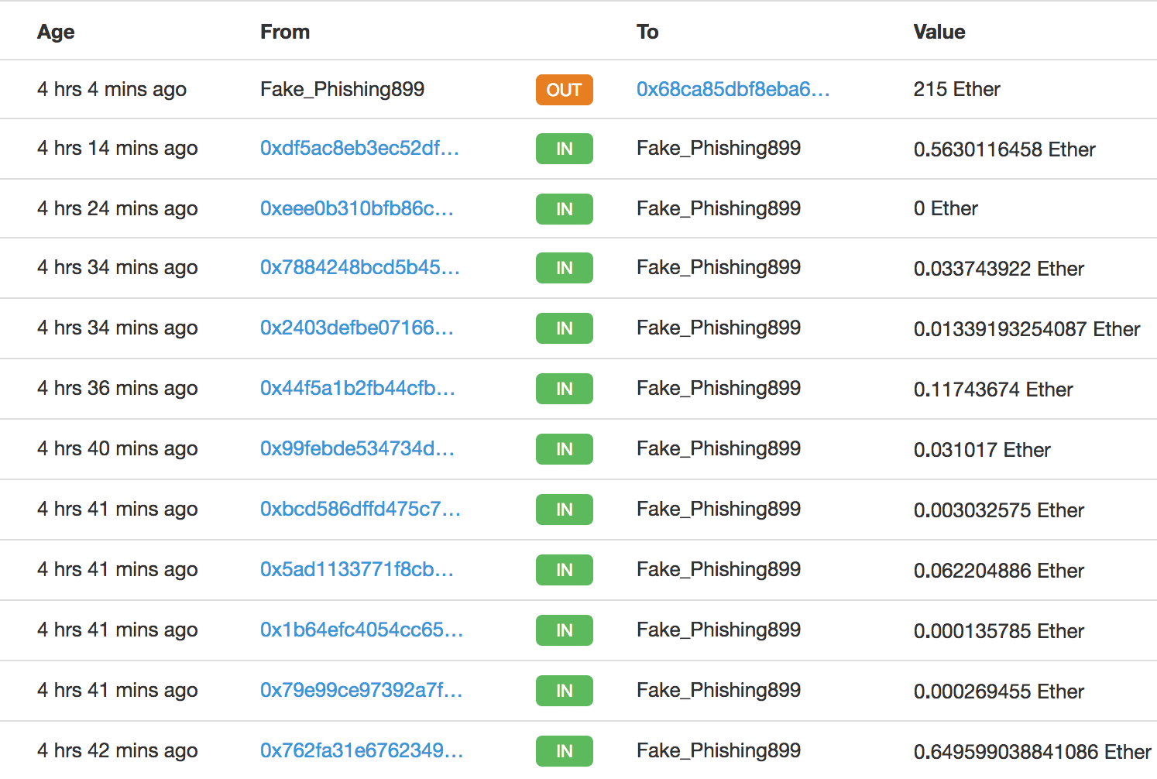This screenshot has height=779, width=1157.
Task: Click Fake_Phishing899 recipient in 0.5630116458 Ether row
Action: [719, 148]
